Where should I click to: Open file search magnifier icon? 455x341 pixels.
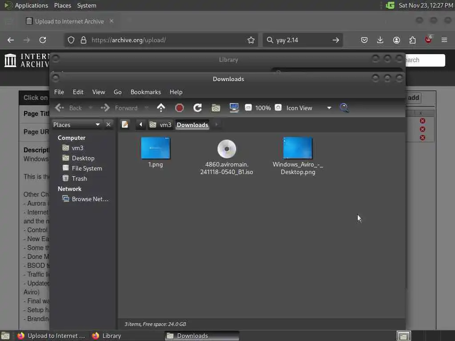[344, 108]
